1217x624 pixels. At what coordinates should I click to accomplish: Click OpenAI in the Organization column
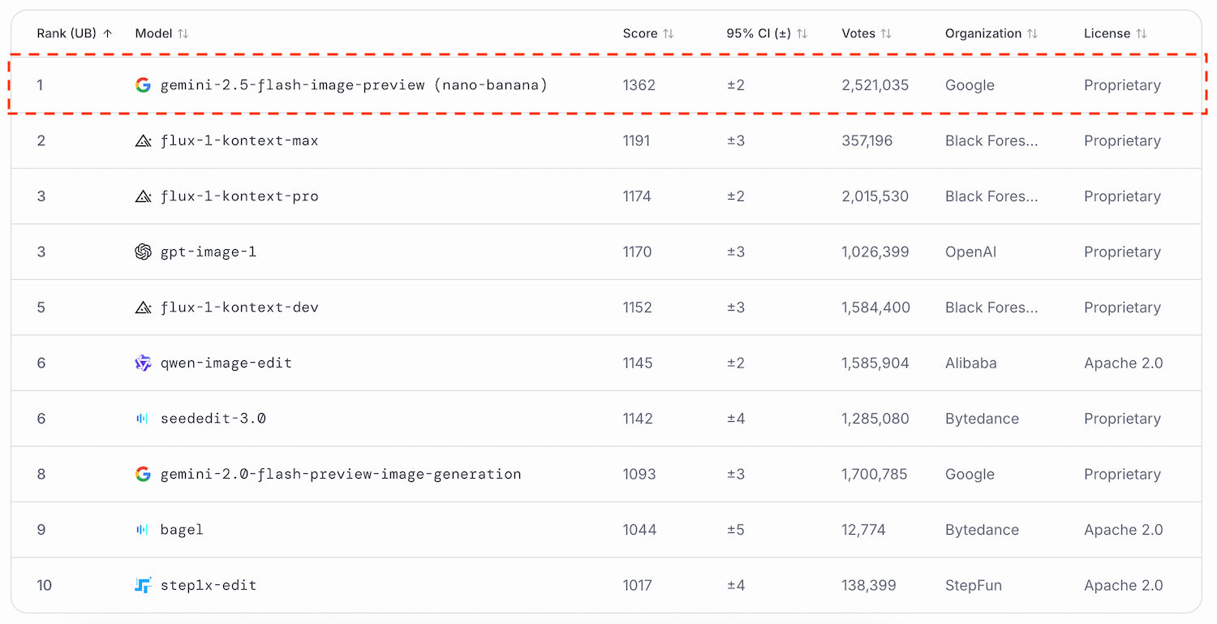coord(970,252)
